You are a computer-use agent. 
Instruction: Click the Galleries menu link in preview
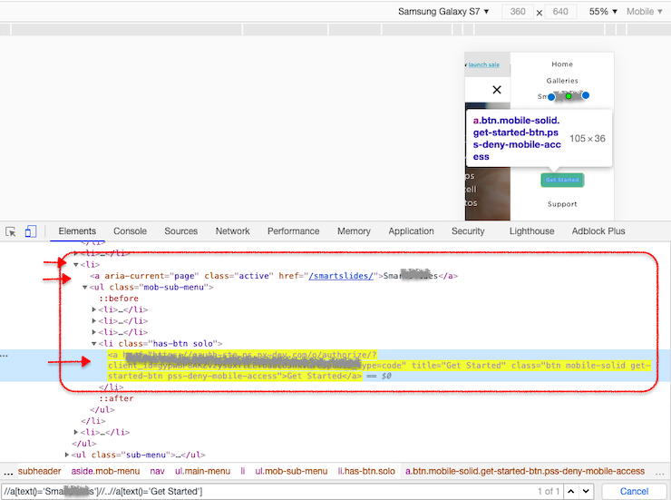coord(562,81)
